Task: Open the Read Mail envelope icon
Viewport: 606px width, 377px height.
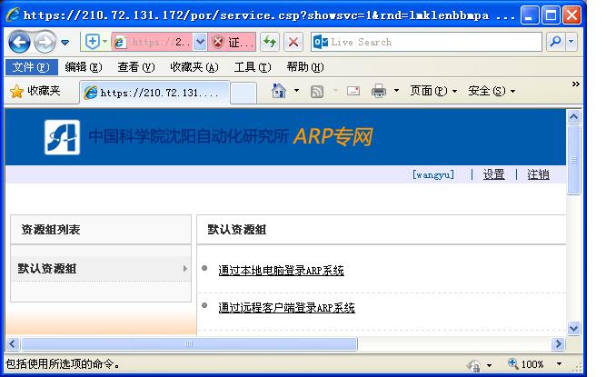Action: [x=353, y=91]
